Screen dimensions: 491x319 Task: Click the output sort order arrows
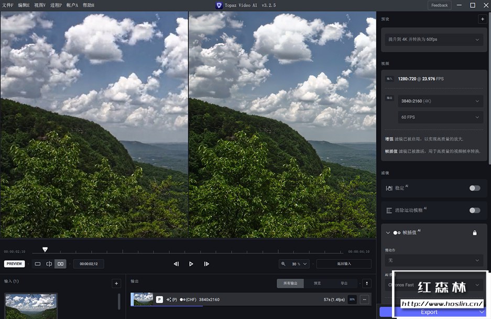coord(367,283)
